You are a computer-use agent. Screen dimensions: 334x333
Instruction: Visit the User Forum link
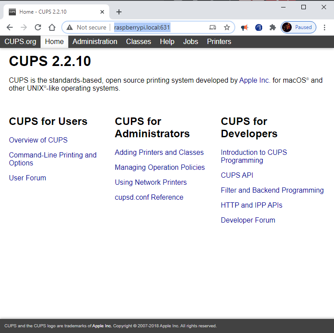[x=27, y=178]
